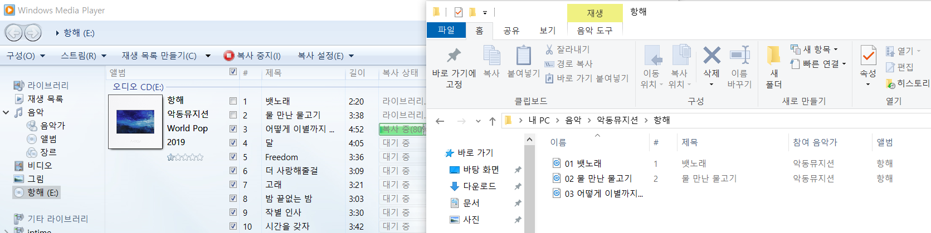Image resolution: width=931 pixels, height=233 pixels.
Task: Click the Media Player back arrow button
Action: coord(13,33)
